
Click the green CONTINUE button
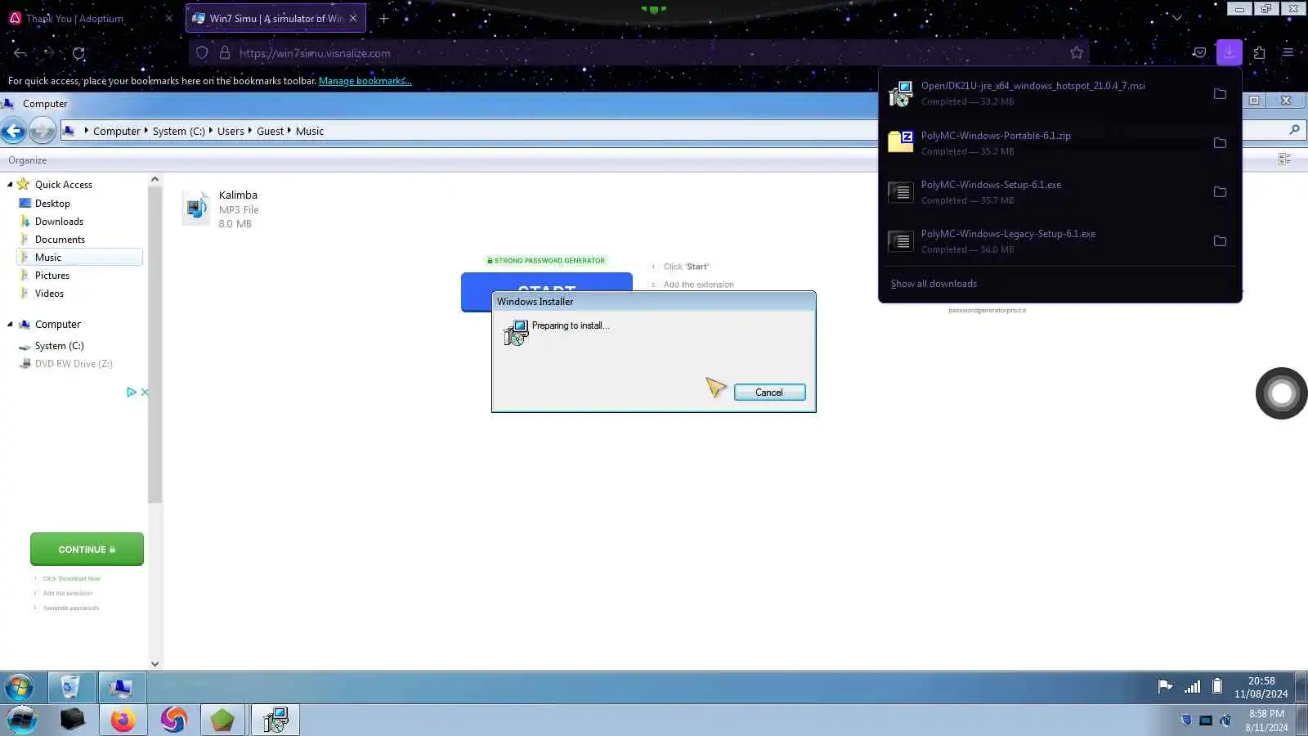(x=87, y=550)
